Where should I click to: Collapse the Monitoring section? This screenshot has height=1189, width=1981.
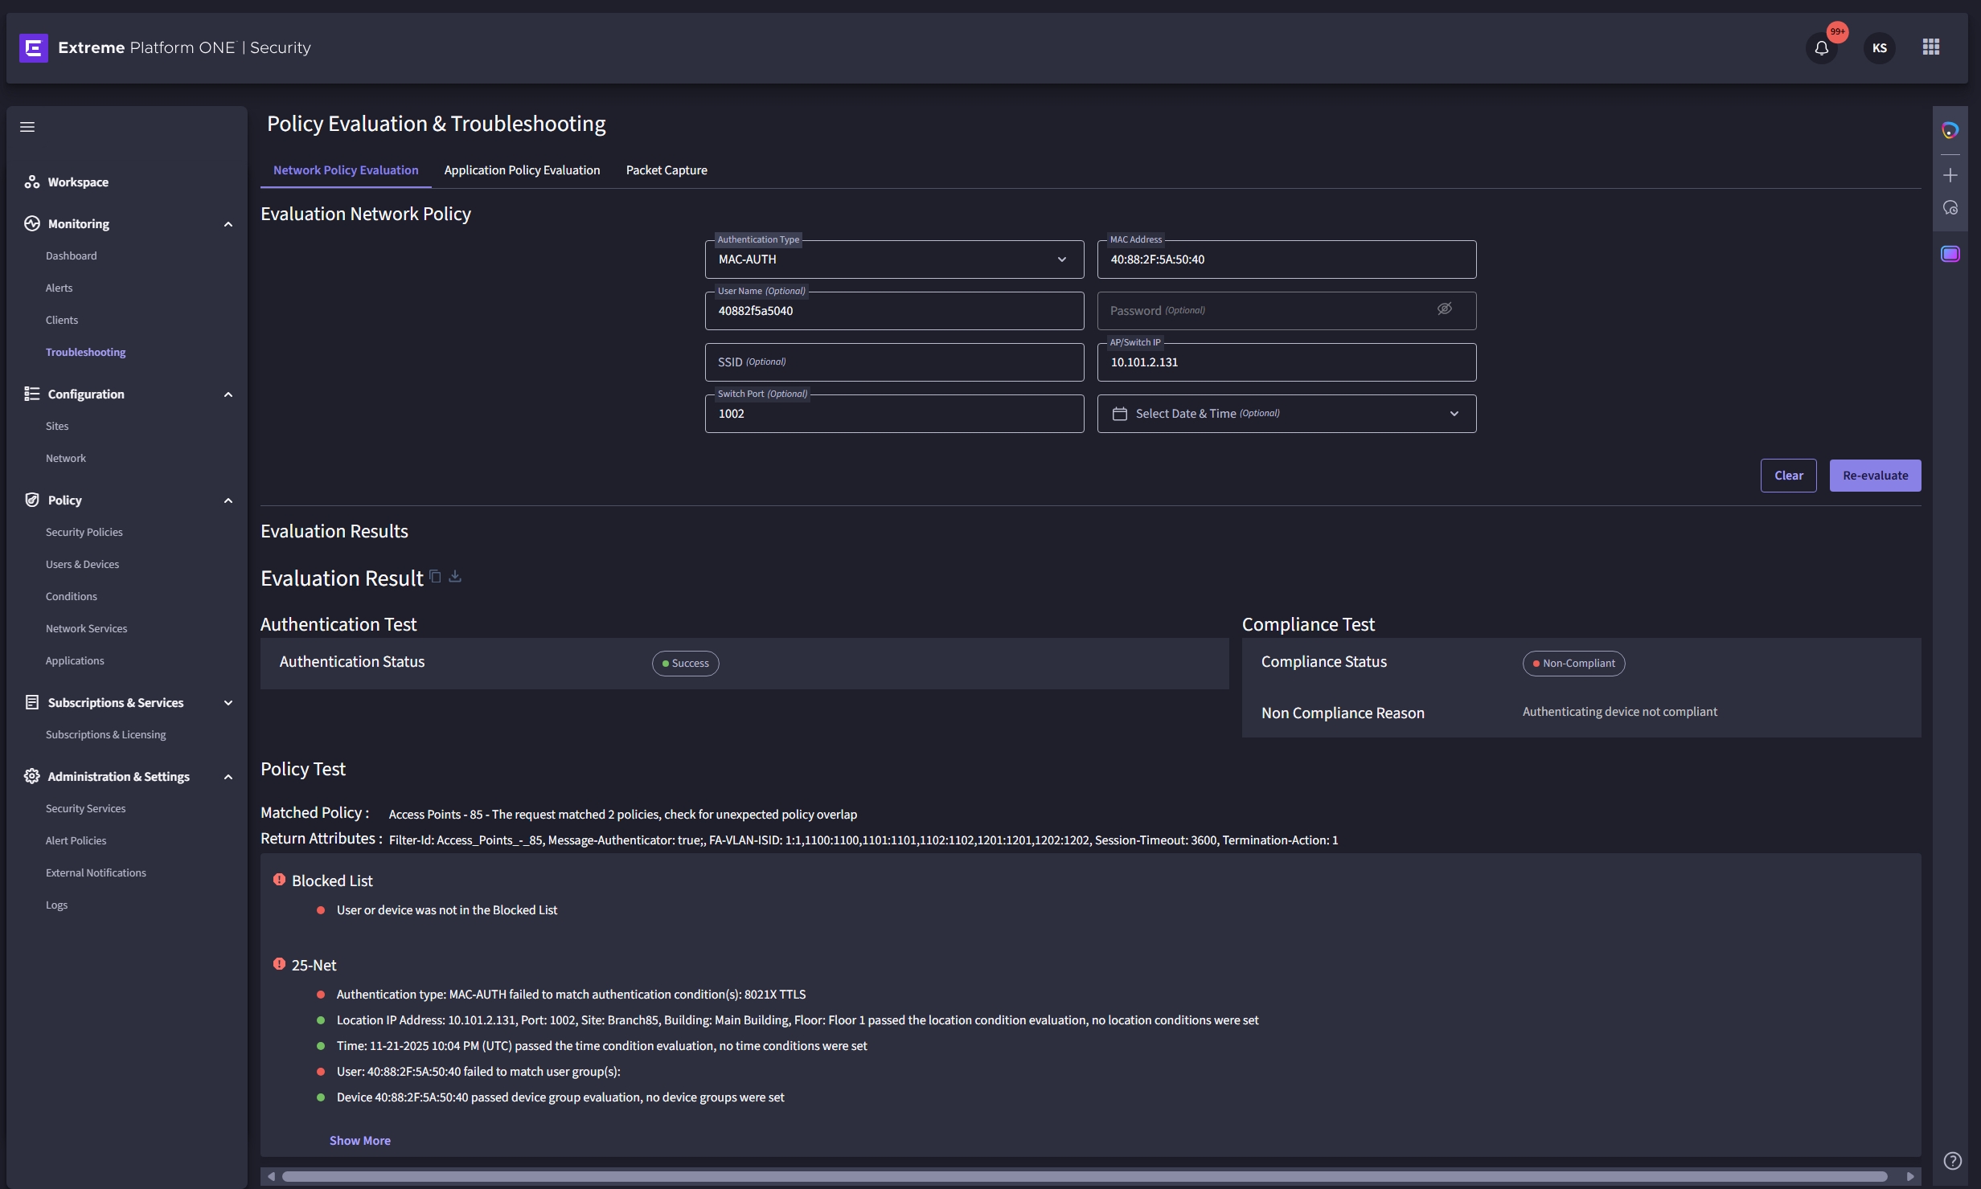[x=228, y=224]
